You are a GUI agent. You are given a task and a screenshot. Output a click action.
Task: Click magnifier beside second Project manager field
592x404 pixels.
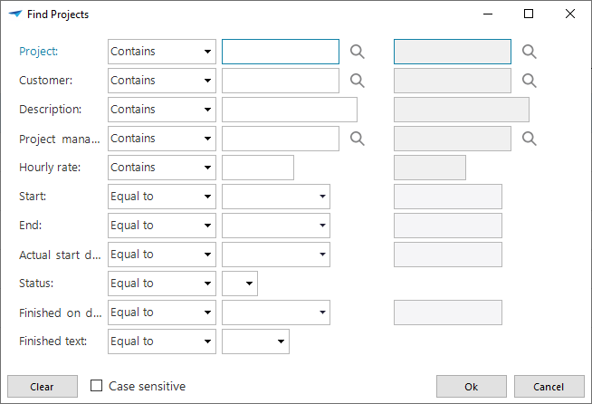pos(530,139)
